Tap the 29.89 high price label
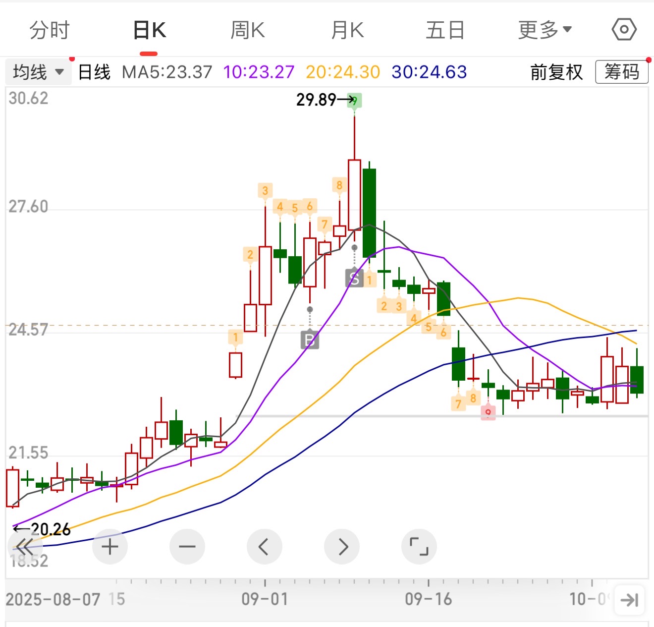Viewport: 654px width, 627px height. pyautogui.click(x=317, y=100)
